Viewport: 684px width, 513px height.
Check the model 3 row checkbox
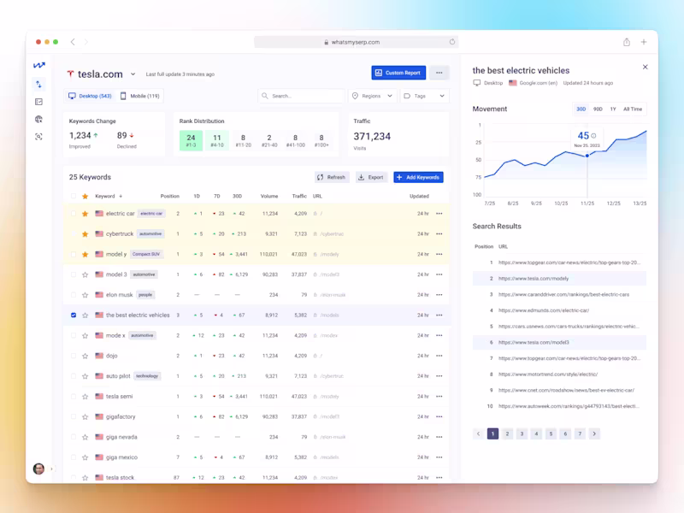pyautogui.click(x=74, y=274)
